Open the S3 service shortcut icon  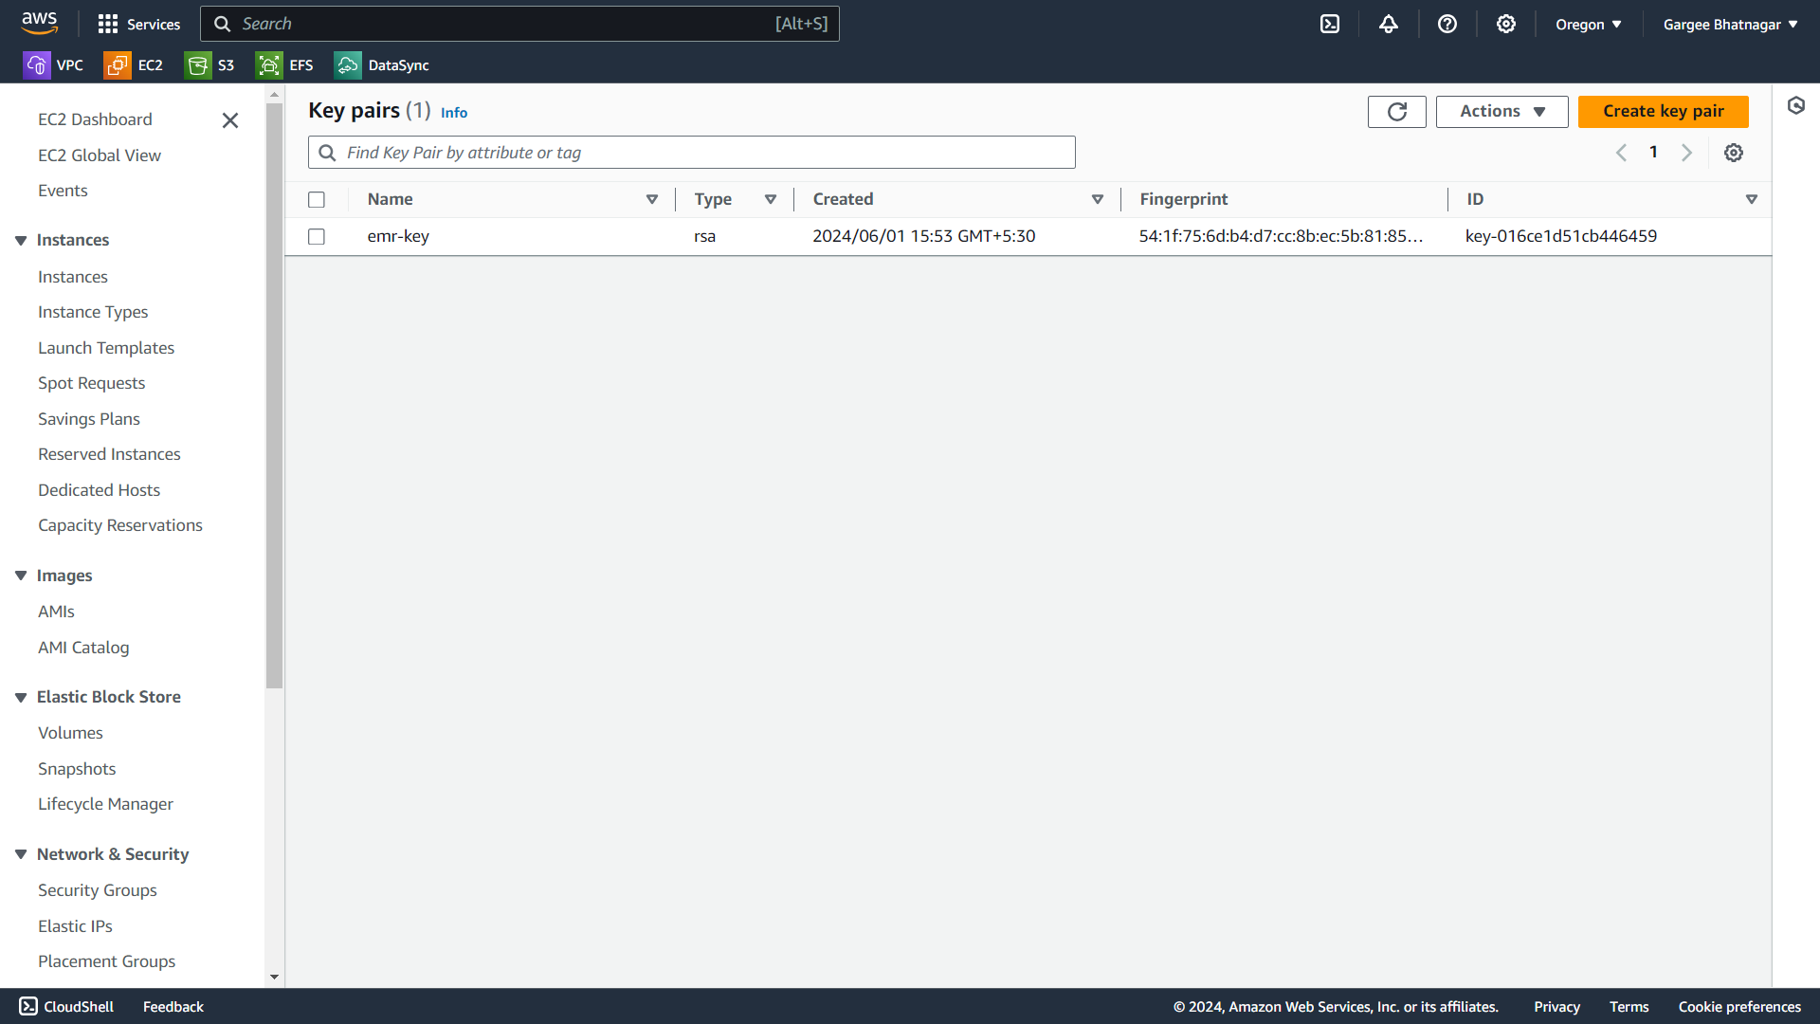click(x=197, y=65)
